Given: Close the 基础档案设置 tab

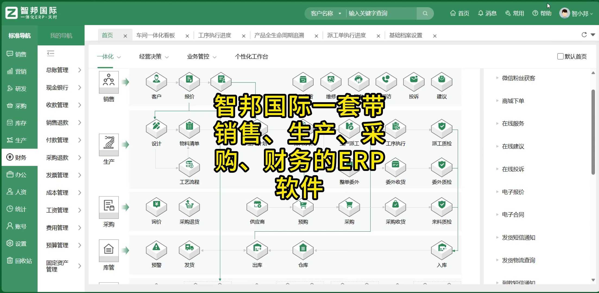Looking at the screenshot, I should [x=435, y=36].
